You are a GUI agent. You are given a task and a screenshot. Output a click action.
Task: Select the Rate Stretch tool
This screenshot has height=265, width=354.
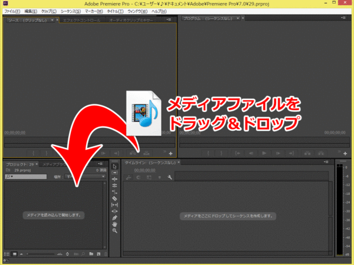click(x=114, y=192)
